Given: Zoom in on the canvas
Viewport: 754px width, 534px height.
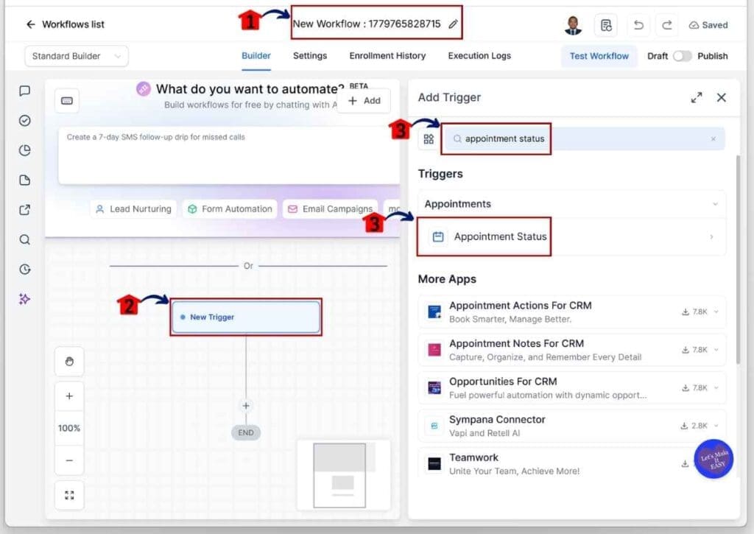Looking at the screenshot, I should [69, 396].
